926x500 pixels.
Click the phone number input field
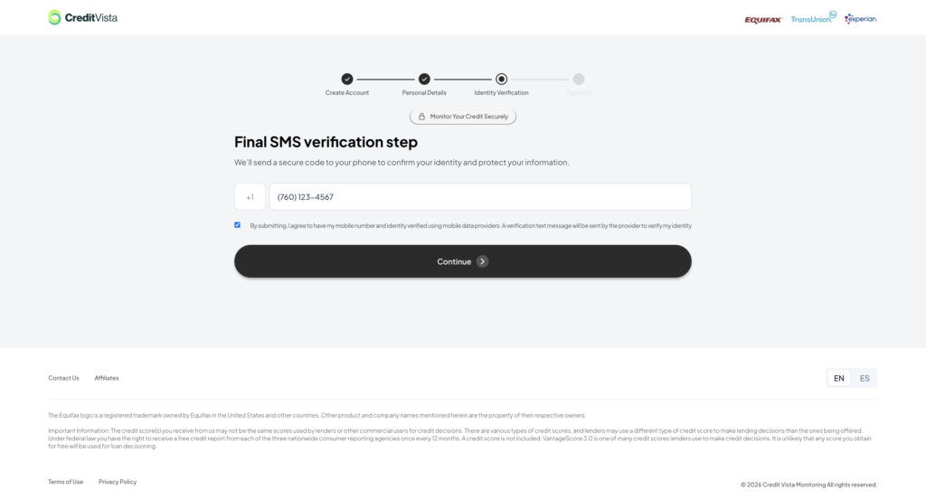[x=479, y=197]
